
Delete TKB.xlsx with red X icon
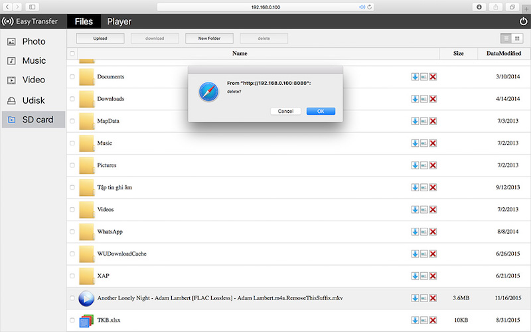(433, 320)
